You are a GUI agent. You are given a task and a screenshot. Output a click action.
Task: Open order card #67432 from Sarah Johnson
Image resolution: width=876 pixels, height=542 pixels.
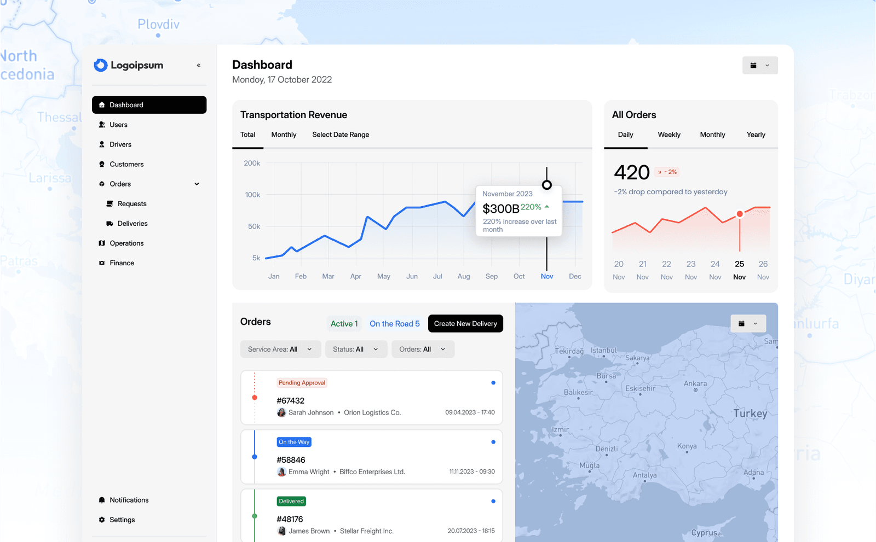click(x=371, y=398)
